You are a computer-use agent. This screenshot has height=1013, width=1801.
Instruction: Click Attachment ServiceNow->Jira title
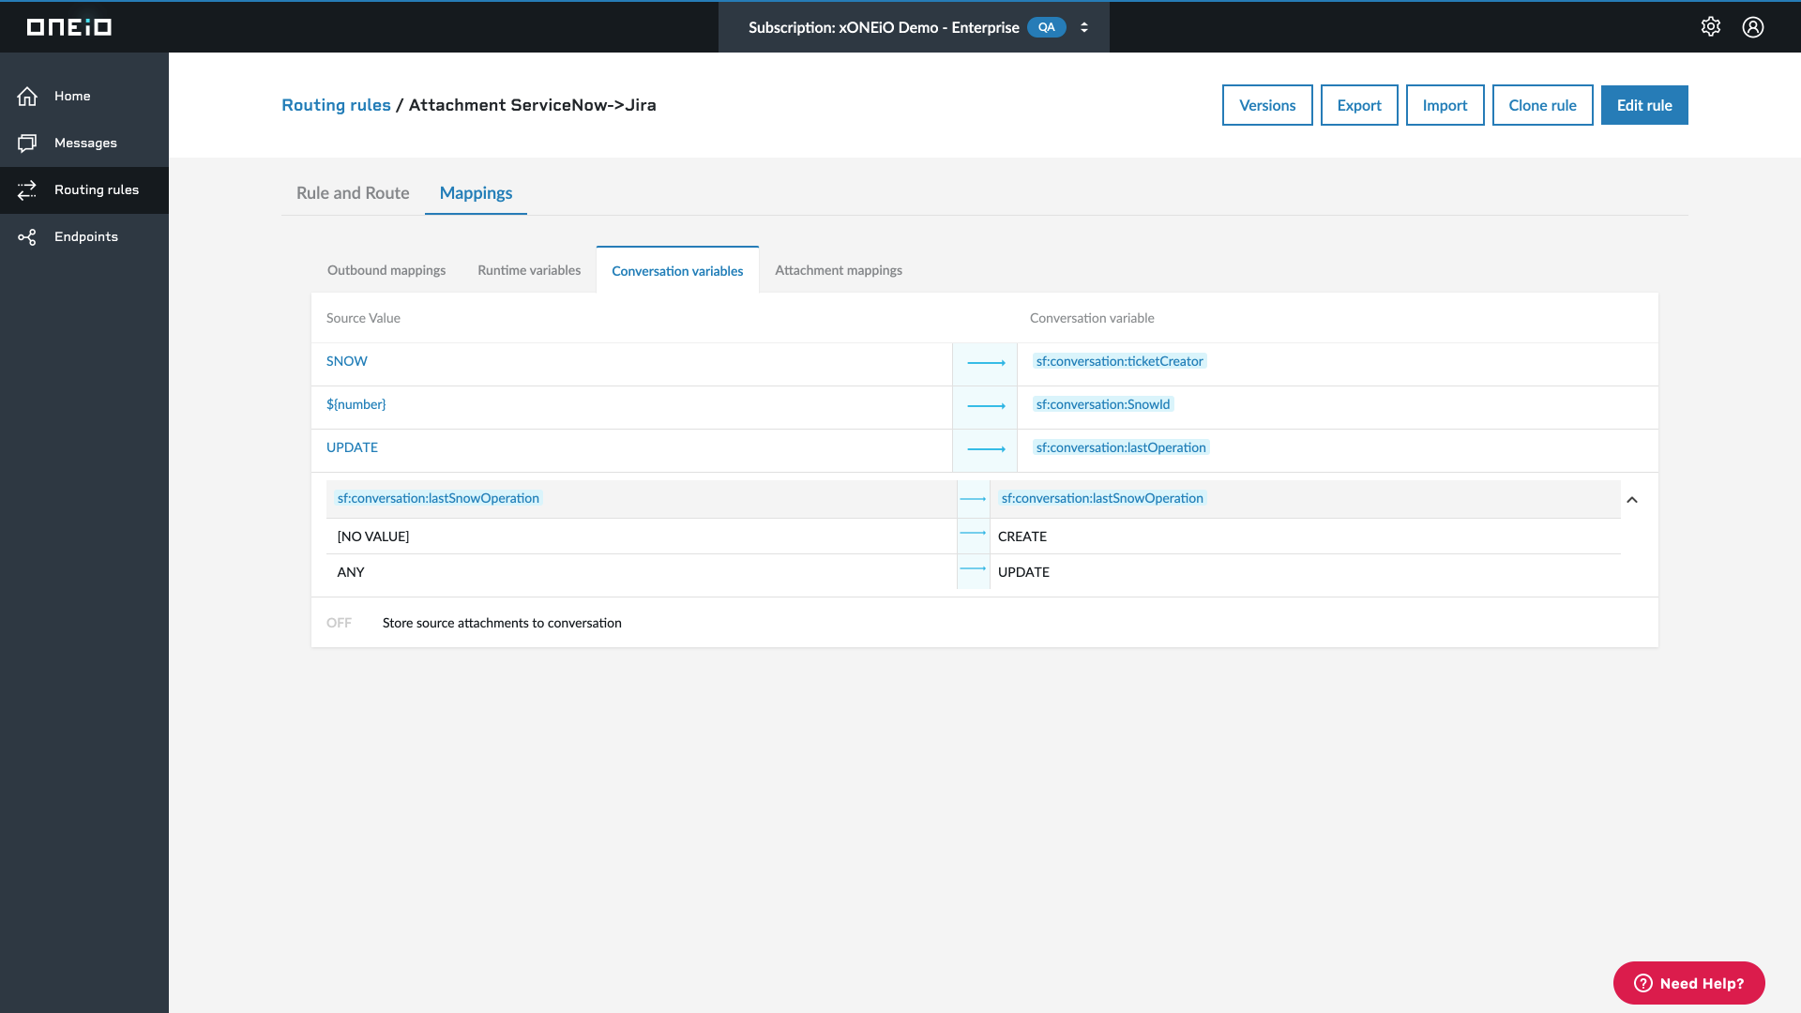point(532,105)
